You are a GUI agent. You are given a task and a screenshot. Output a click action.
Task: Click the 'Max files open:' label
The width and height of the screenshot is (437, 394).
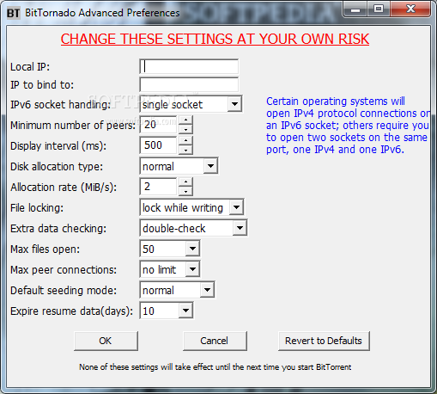(x=45, y=249)
